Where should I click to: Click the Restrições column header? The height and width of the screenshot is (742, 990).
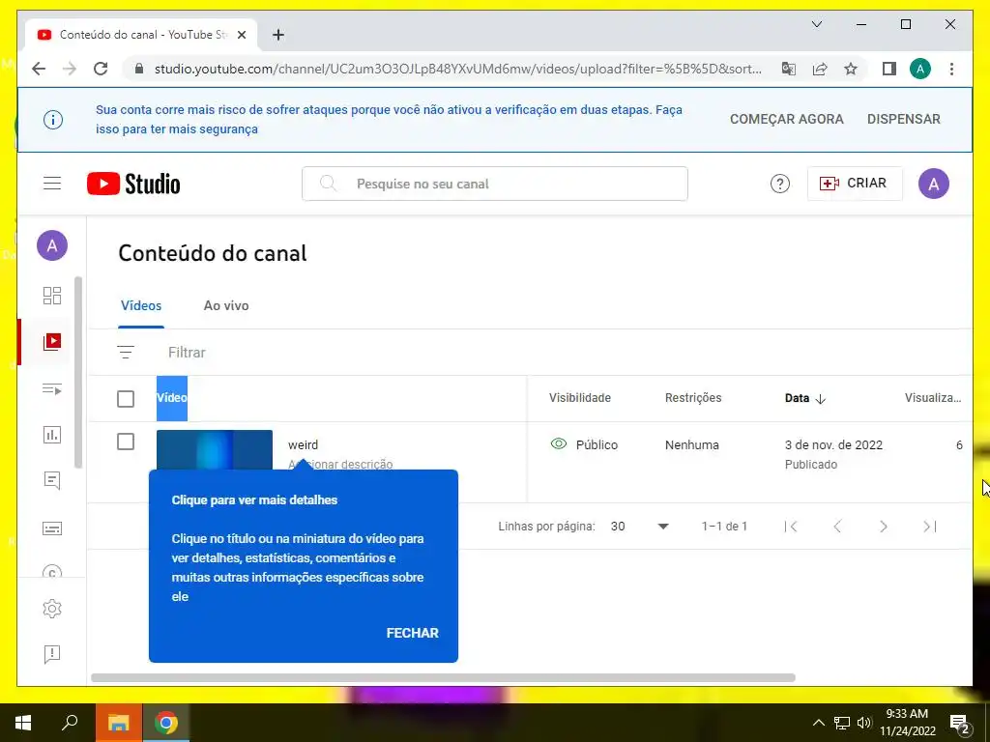(x=692, y=398)
